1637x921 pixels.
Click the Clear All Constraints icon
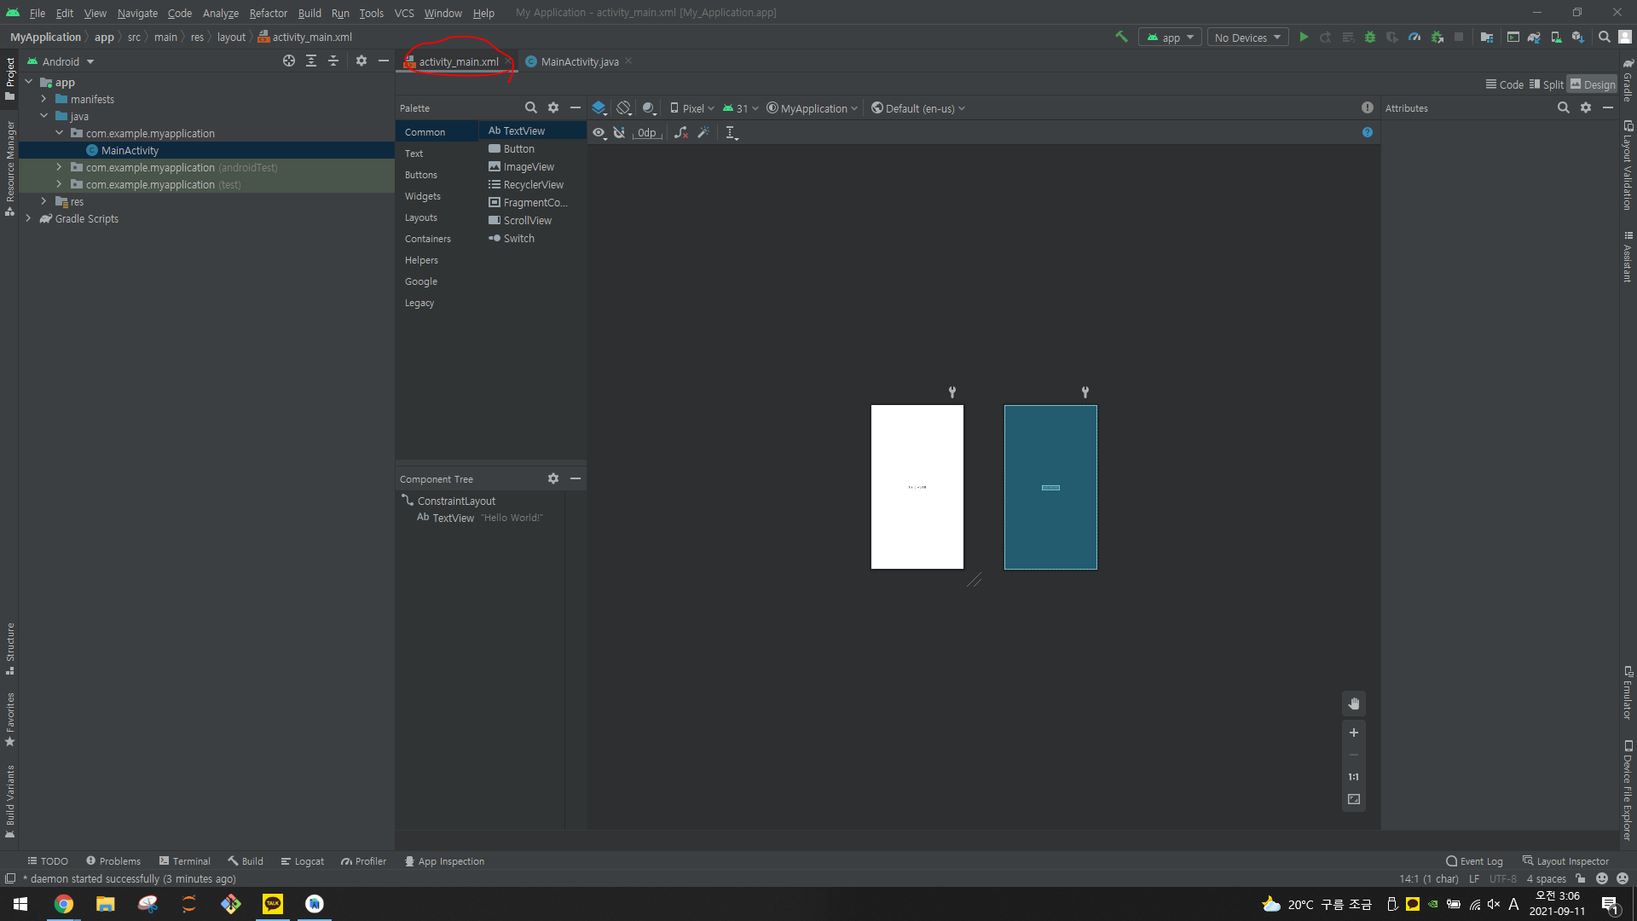point(680,132)
